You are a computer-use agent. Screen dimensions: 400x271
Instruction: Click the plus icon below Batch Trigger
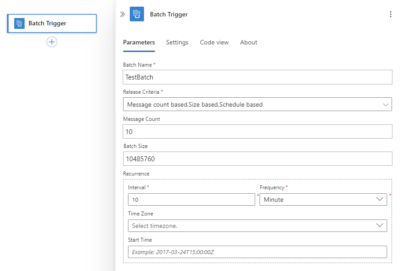click(52, 42)
